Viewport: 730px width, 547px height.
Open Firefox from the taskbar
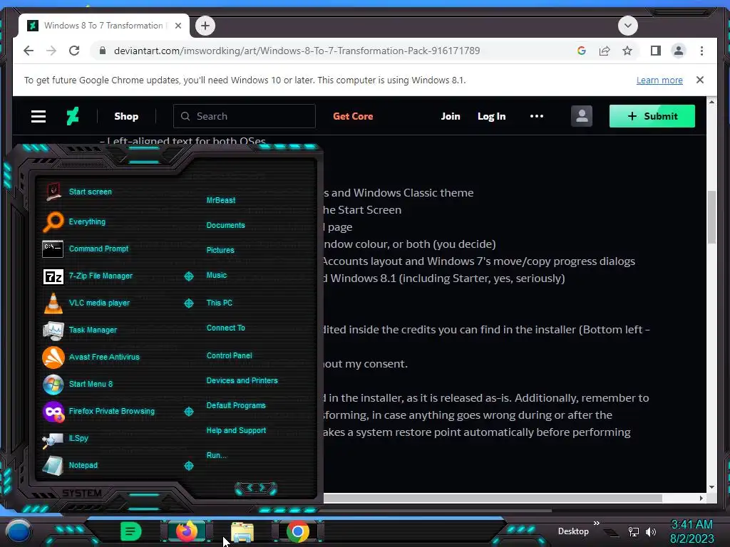[x=187, y=531]
